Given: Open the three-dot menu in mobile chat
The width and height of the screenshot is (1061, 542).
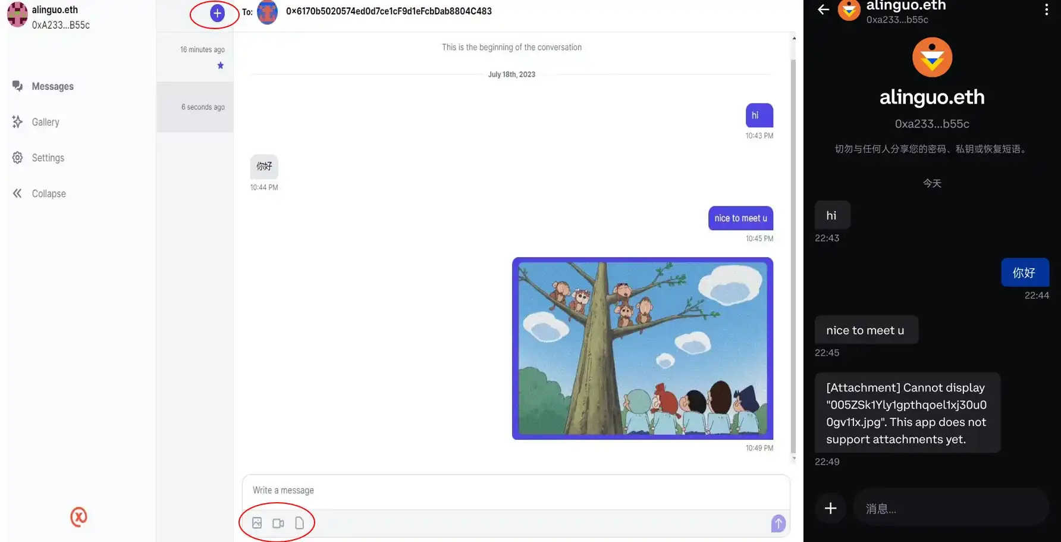Looking at the screenshot, I should point(1046,10).
